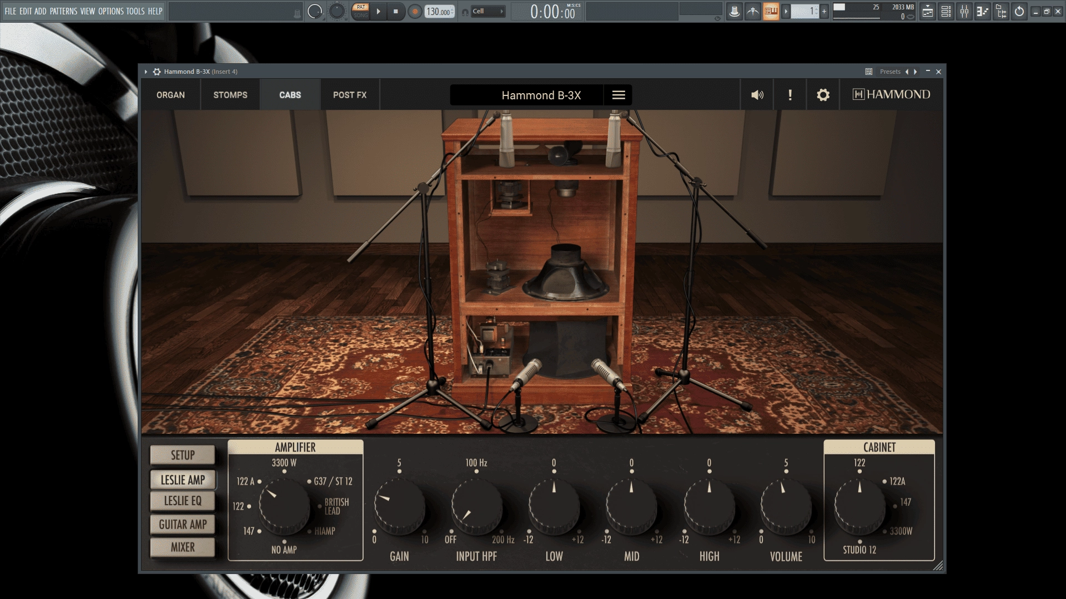Open the plugin Presets menu
This screenshot has width=1066, height=599.
(x=890, y=72)
